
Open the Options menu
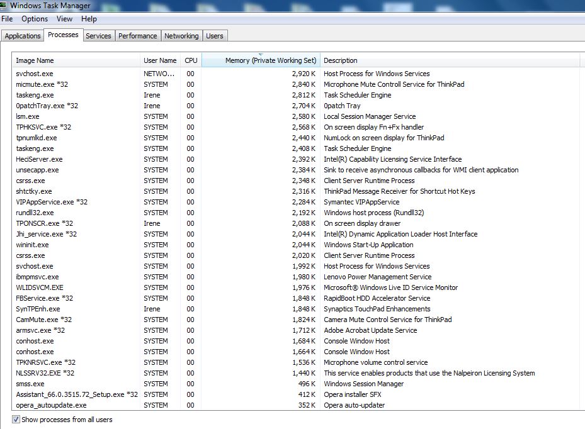coord(35,19)
